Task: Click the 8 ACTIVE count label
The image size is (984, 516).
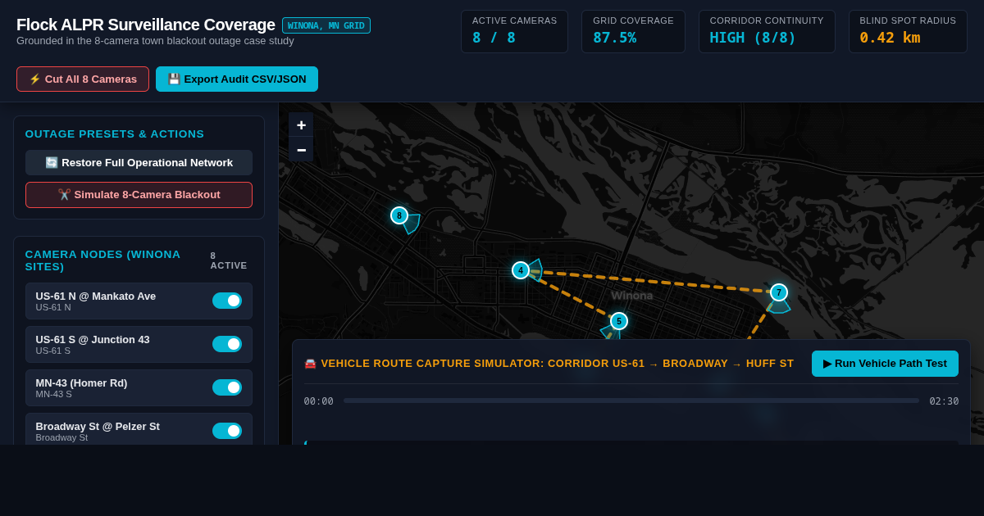Action: coord(229,260)
